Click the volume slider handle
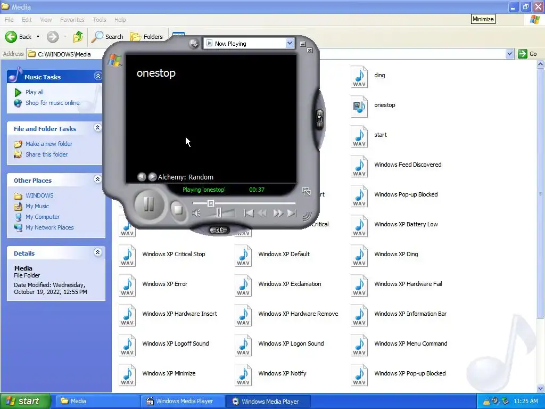This screenshot has height=409, width=545. 219,212
